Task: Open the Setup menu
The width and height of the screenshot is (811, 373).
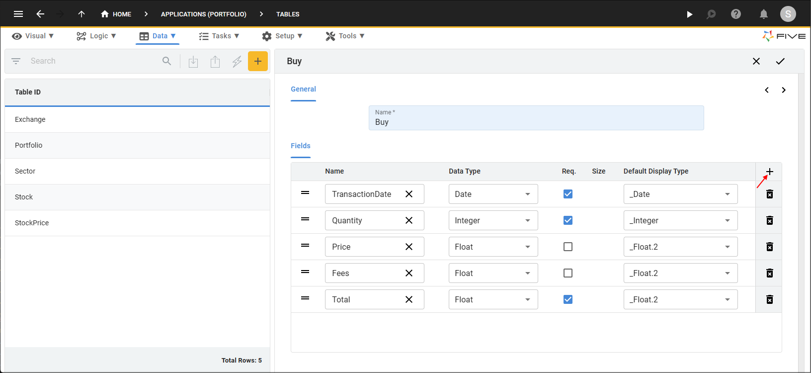Action: pyautogui.click(x=282, y=36)
